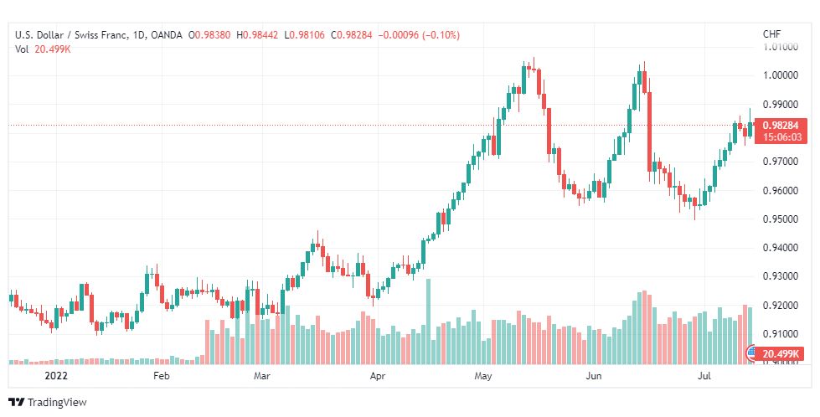Click the 15:06:03 countdown timer

point(781,137)
